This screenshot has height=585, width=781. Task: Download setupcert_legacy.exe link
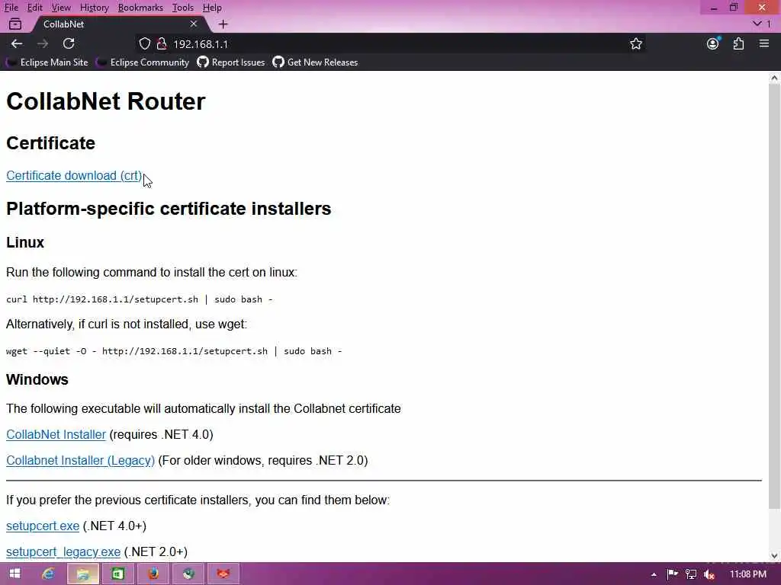pyautogui.click(x=63, y=551)
